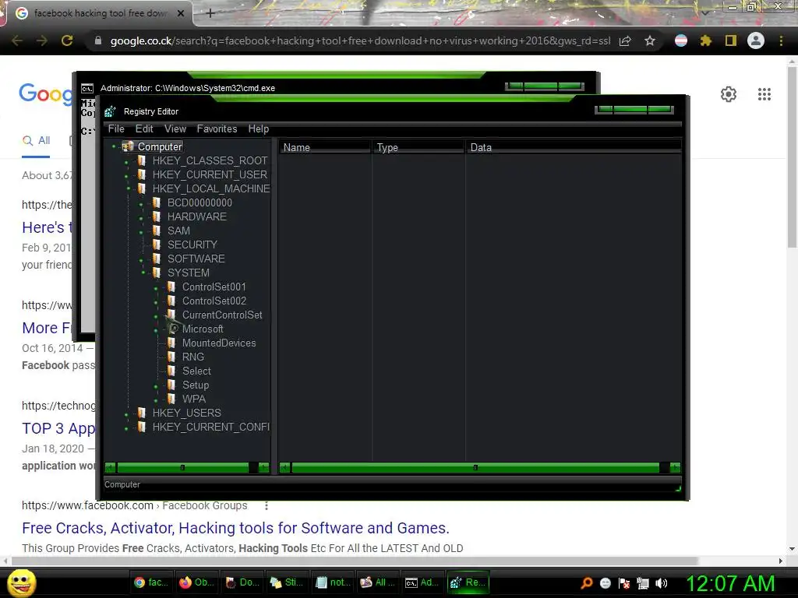Click the BCD00000000 folder icon
Image resolution: width=798 pixels, height=598 pixels.
point(157,202)
